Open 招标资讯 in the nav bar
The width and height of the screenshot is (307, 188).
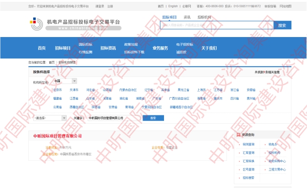(x=108, y=48)
